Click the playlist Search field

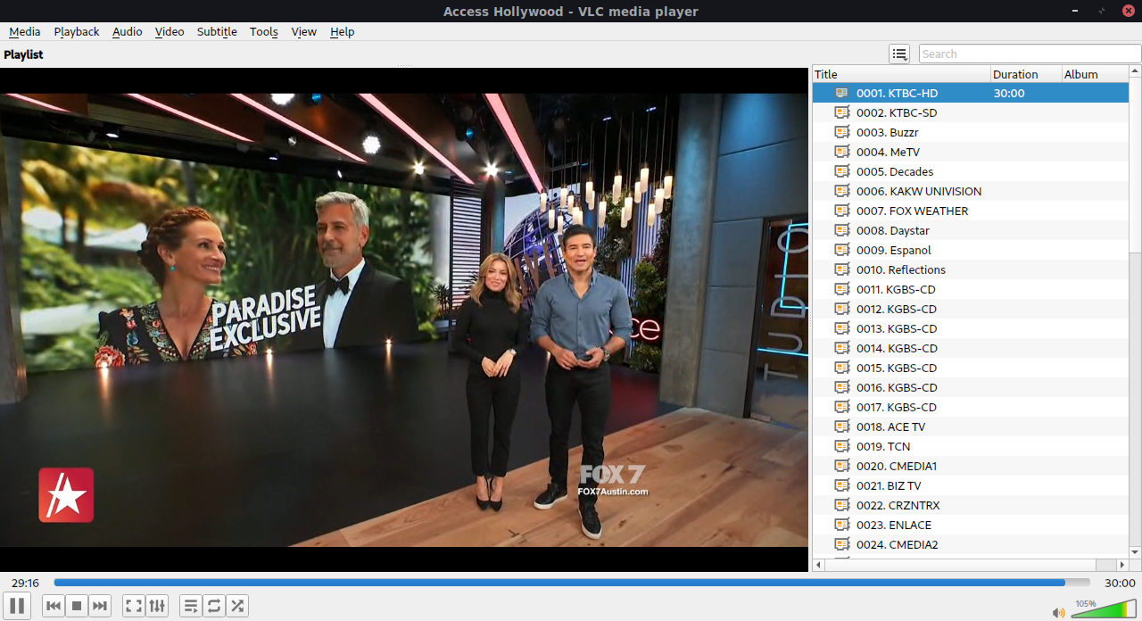point(1030,54)
